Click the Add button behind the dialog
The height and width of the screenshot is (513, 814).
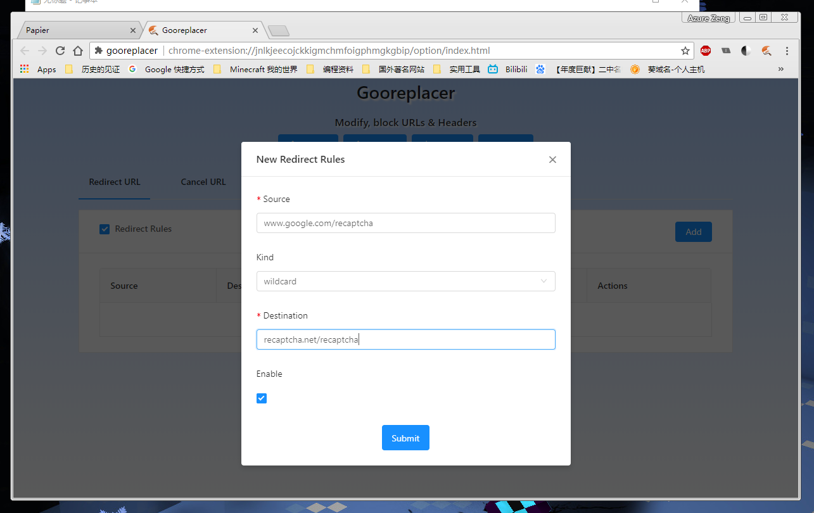(694, 232)
